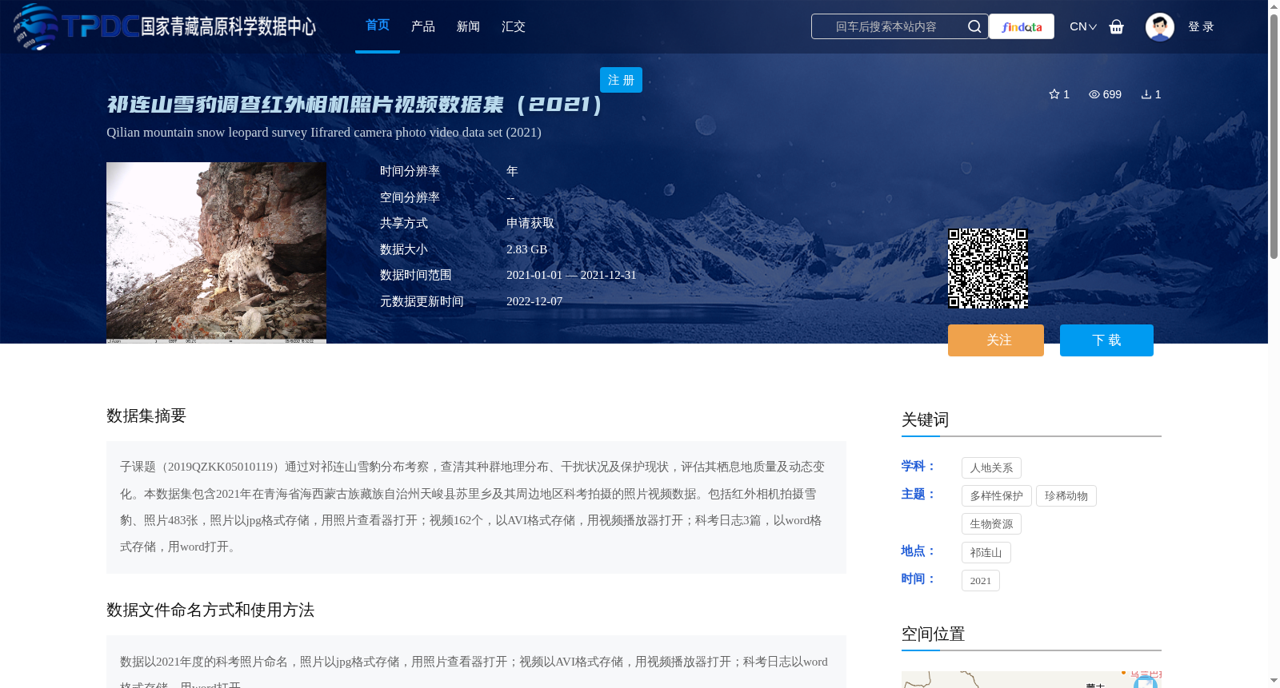
Task: Open the 汇交 menu
Action: coord(514,26)
